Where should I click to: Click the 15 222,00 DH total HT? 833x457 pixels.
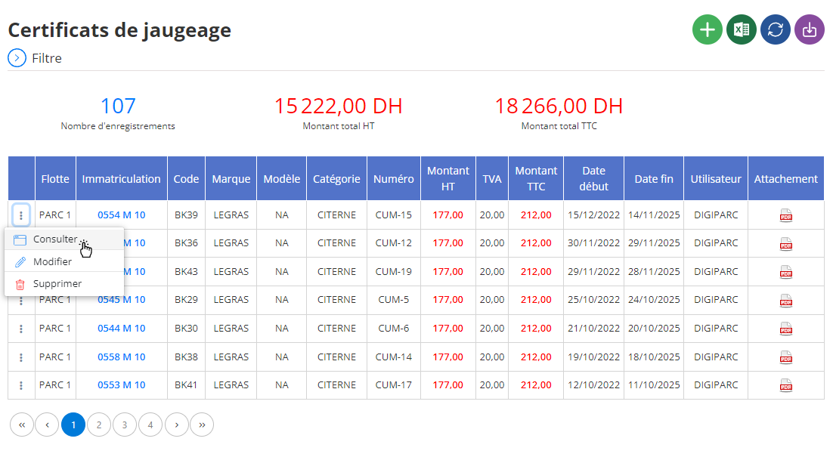tap(339, 107)
